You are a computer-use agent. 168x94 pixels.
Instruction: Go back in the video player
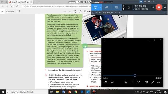coord(104,40)
